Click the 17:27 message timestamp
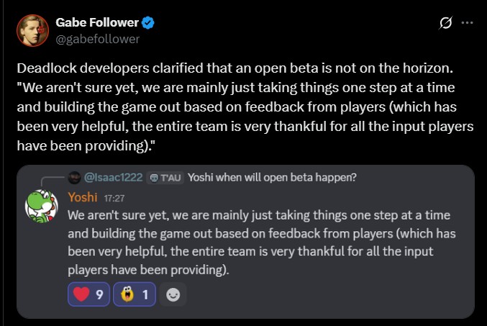 pyautogui.click(x=114, y=199)
